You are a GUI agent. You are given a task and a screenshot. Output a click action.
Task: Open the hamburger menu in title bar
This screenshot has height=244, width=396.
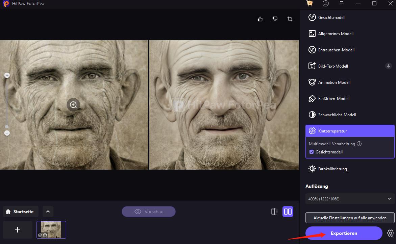point(342,3)
